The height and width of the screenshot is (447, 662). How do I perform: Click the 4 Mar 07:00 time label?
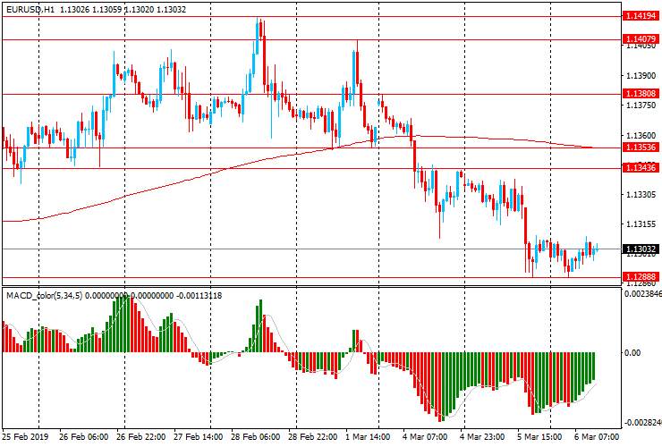(425, 436)
